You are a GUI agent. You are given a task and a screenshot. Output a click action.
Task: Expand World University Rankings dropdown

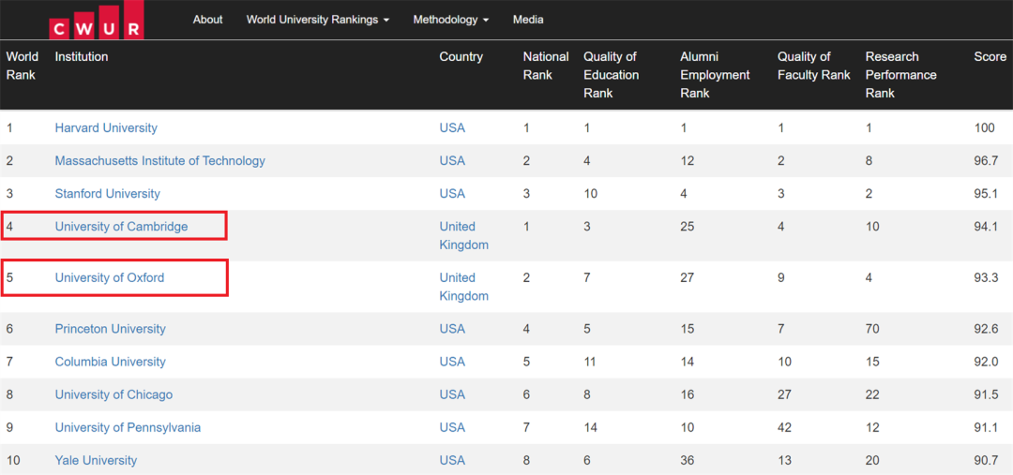tap(317, 20)
